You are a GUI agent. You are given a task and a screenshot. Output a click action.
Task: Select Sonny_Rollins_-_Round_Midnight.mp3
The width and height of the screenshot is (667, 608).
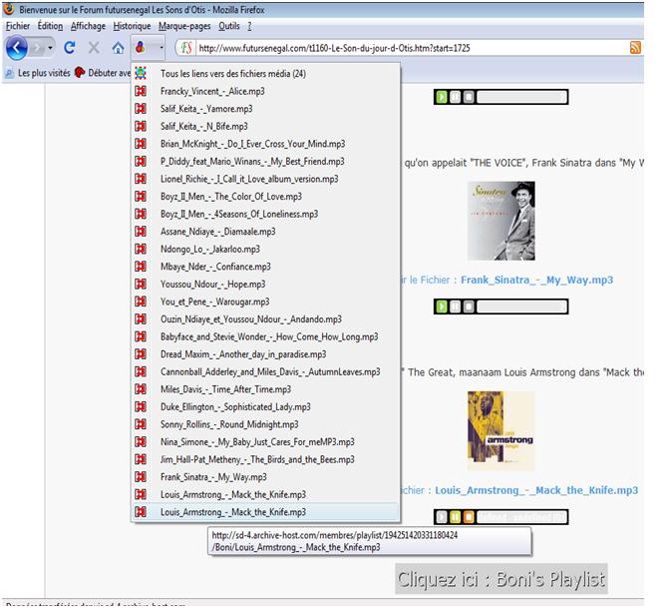click(x=265, y=424)
